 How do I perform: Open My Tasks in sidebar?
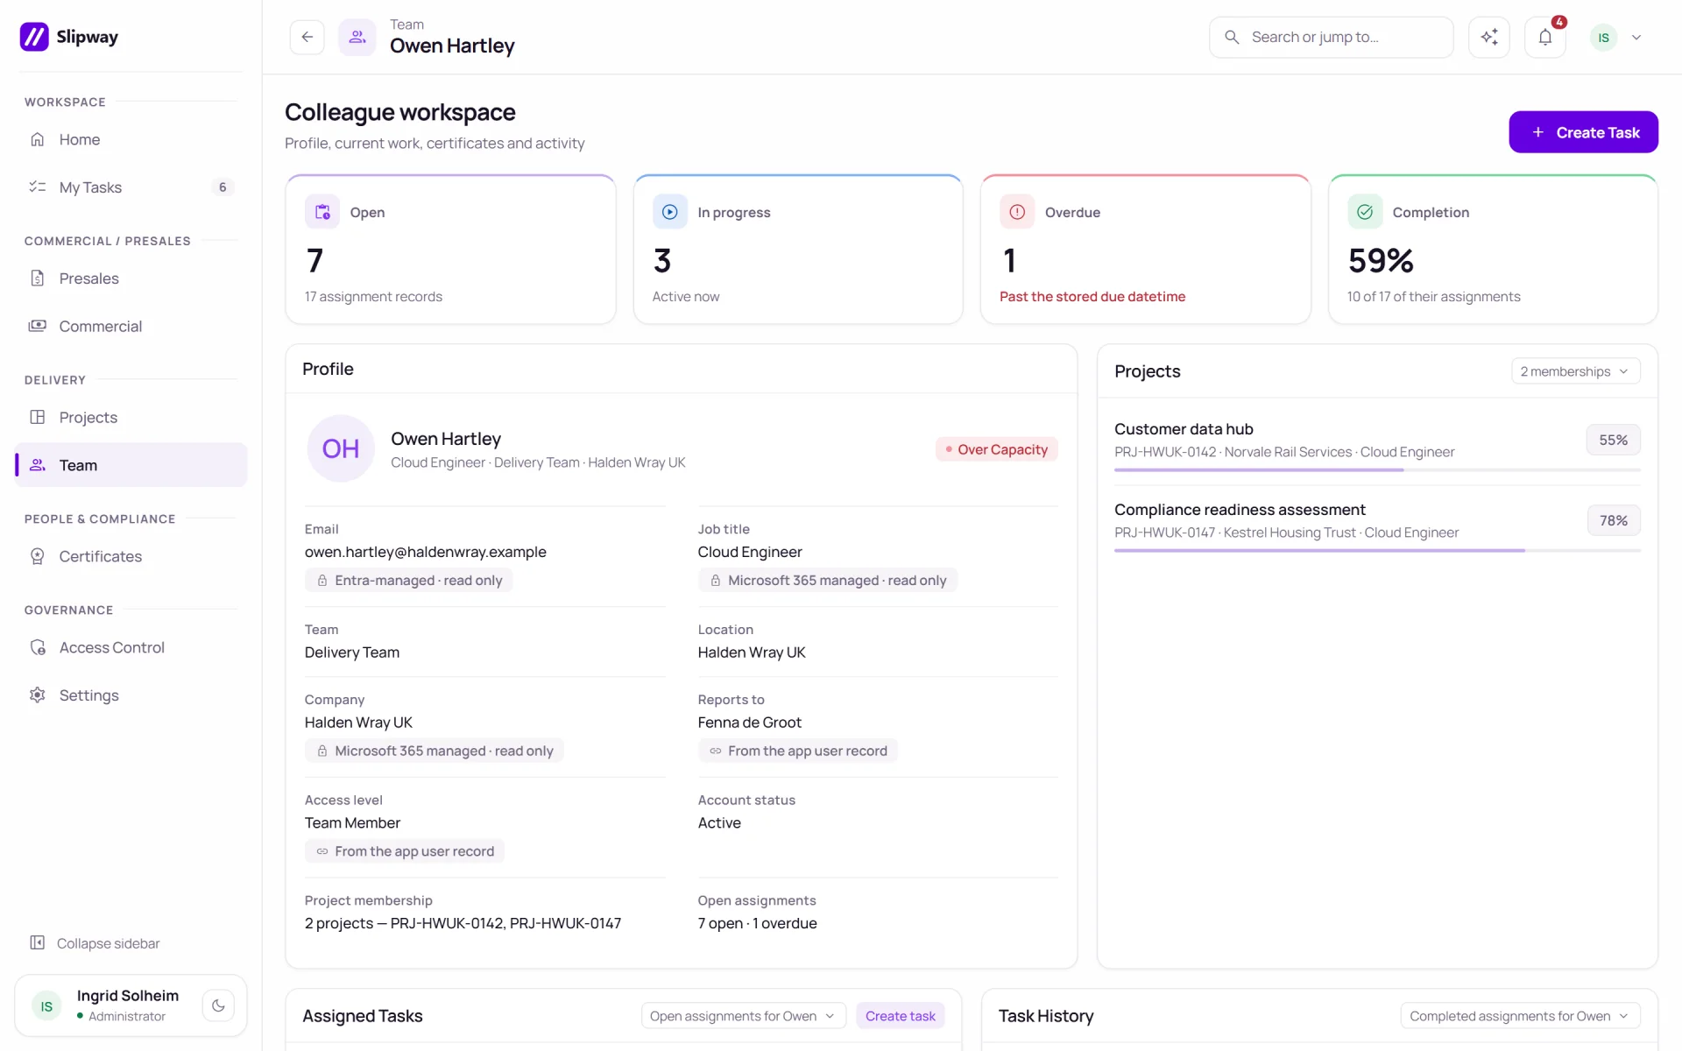(x=131, y=187)
